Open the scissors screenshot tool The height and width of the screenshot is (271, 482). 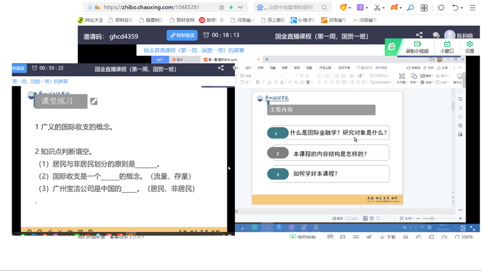[378, 8]
